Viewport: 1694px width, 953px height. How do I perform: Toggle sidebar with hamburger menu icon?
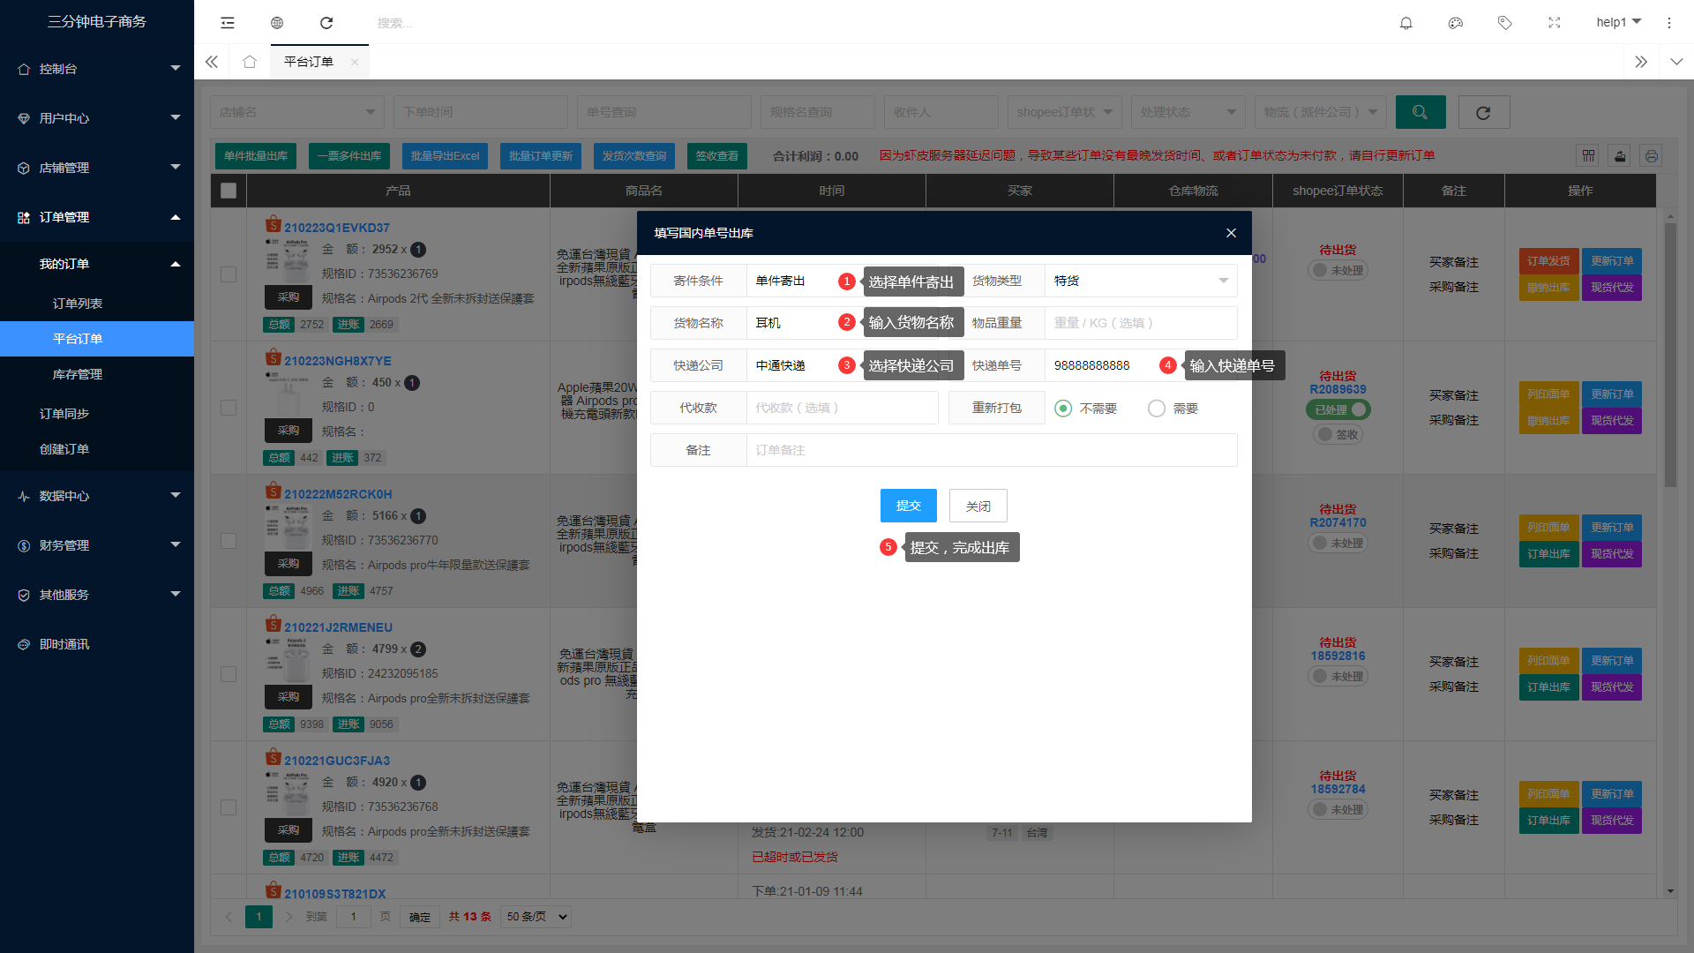(228, 23)
